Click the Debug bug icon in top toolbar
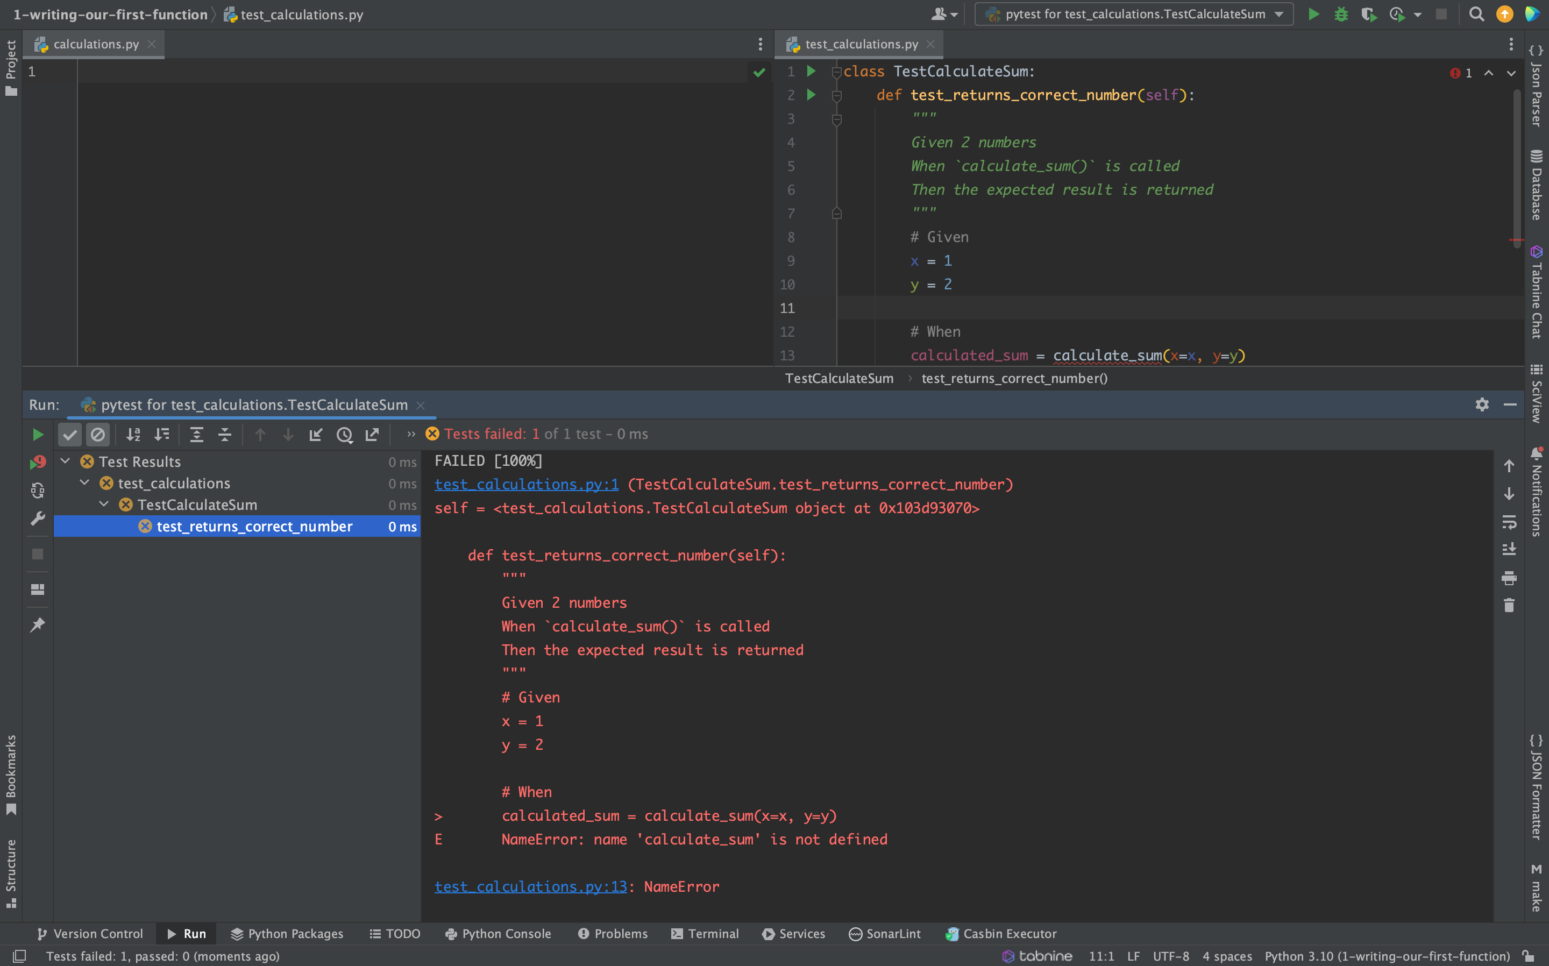This screenshot has height=966, width=1549. click(x=1341, y=14)
